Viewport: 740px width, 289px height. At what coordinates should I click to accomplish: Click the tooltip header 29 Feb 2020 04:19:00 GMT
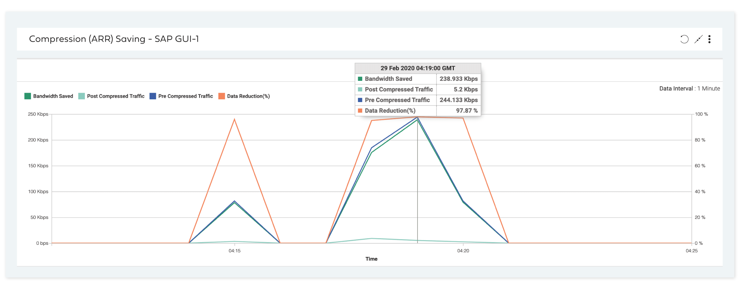418,68
